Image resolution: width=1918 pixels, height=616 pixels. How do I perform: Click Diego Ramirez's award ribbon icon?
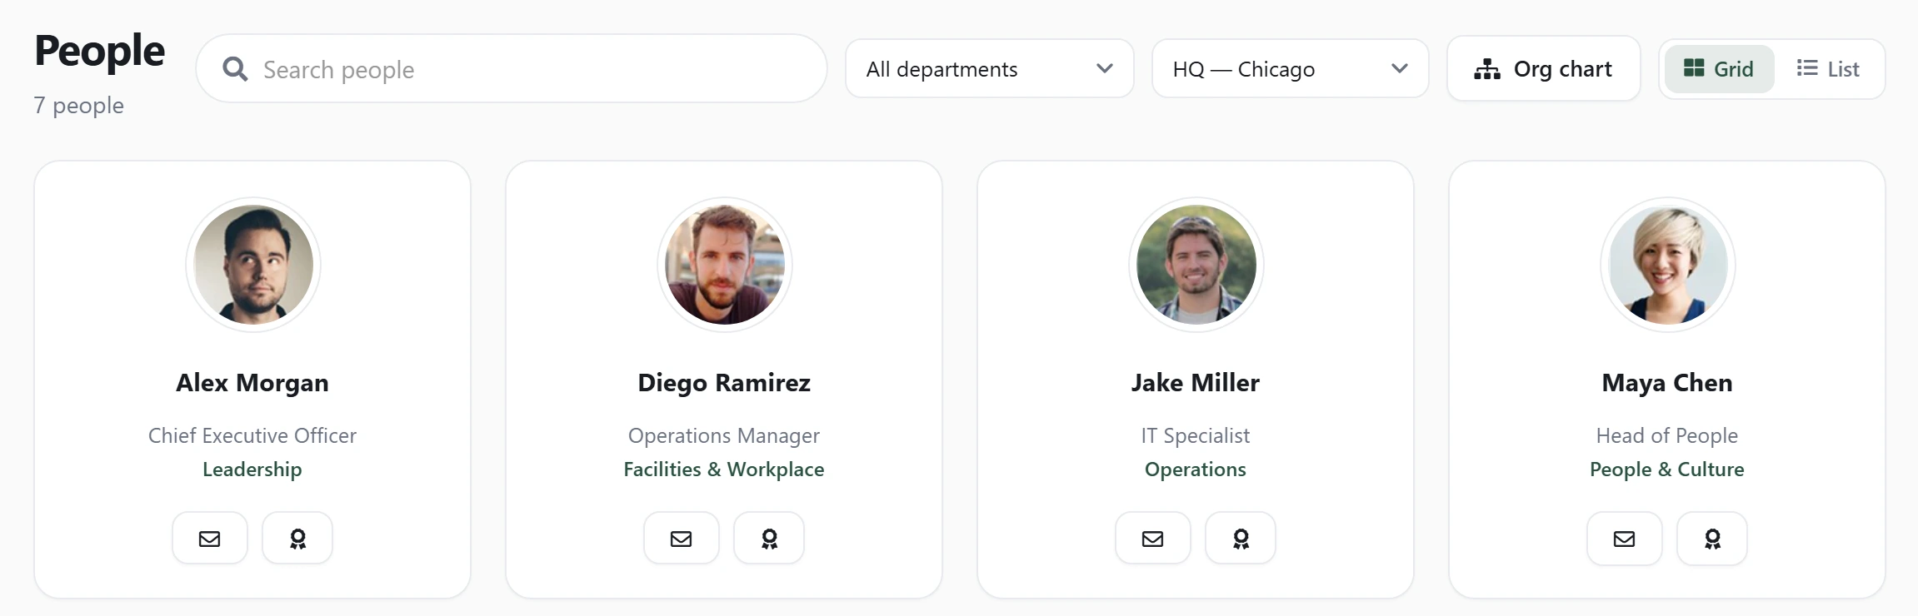[769, 539]
